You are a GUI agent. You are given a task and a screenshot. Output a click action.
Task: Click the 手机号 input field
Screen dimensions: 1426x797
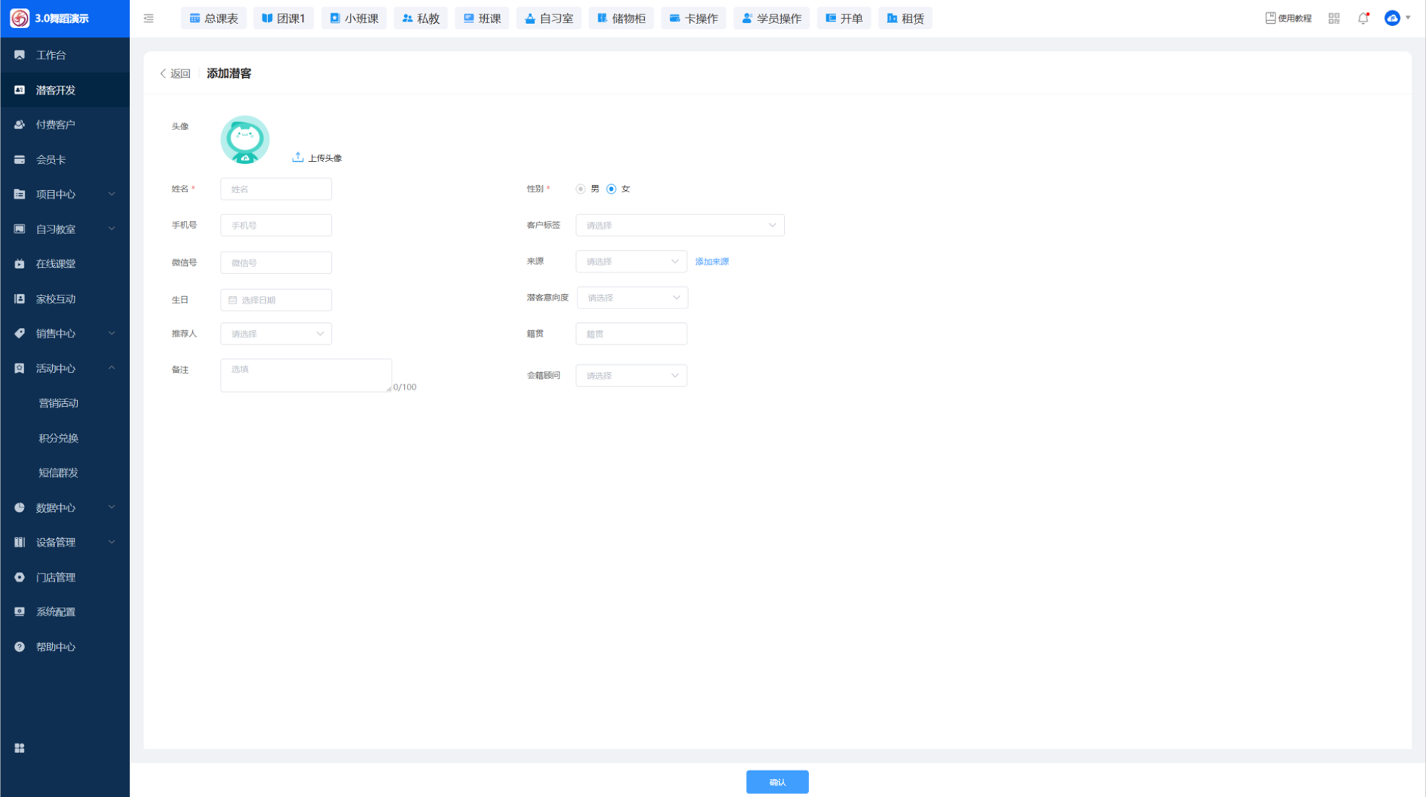(x=275, y=225)
